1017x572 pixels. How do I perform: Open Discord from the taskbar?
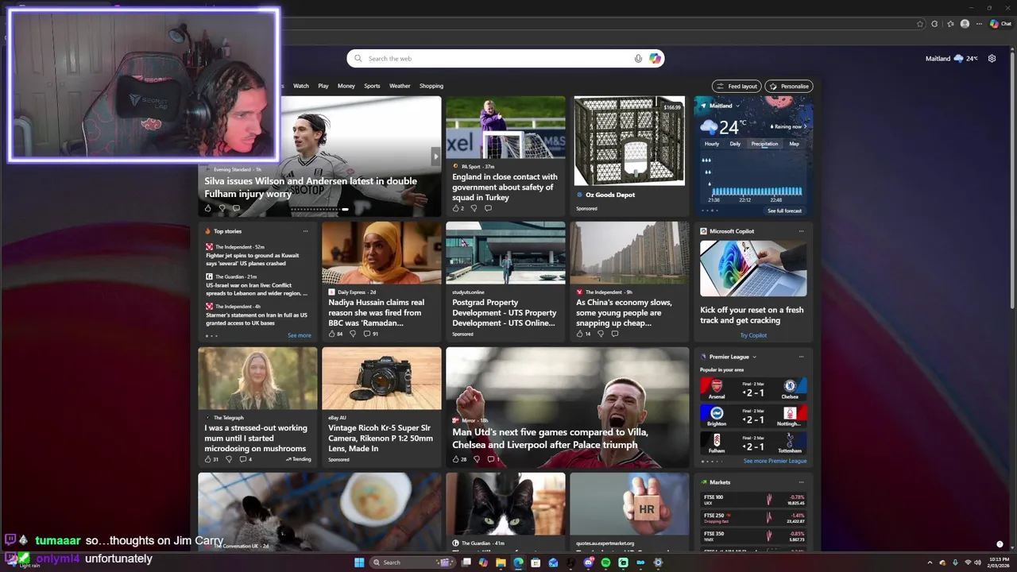tap(588, 562)
